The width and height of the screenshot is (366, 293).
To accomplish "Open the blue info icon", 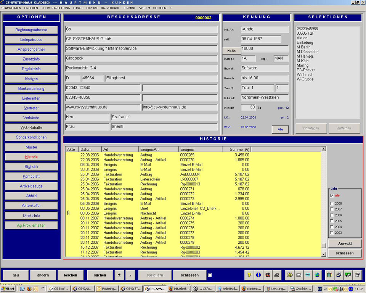I will 258,275.
